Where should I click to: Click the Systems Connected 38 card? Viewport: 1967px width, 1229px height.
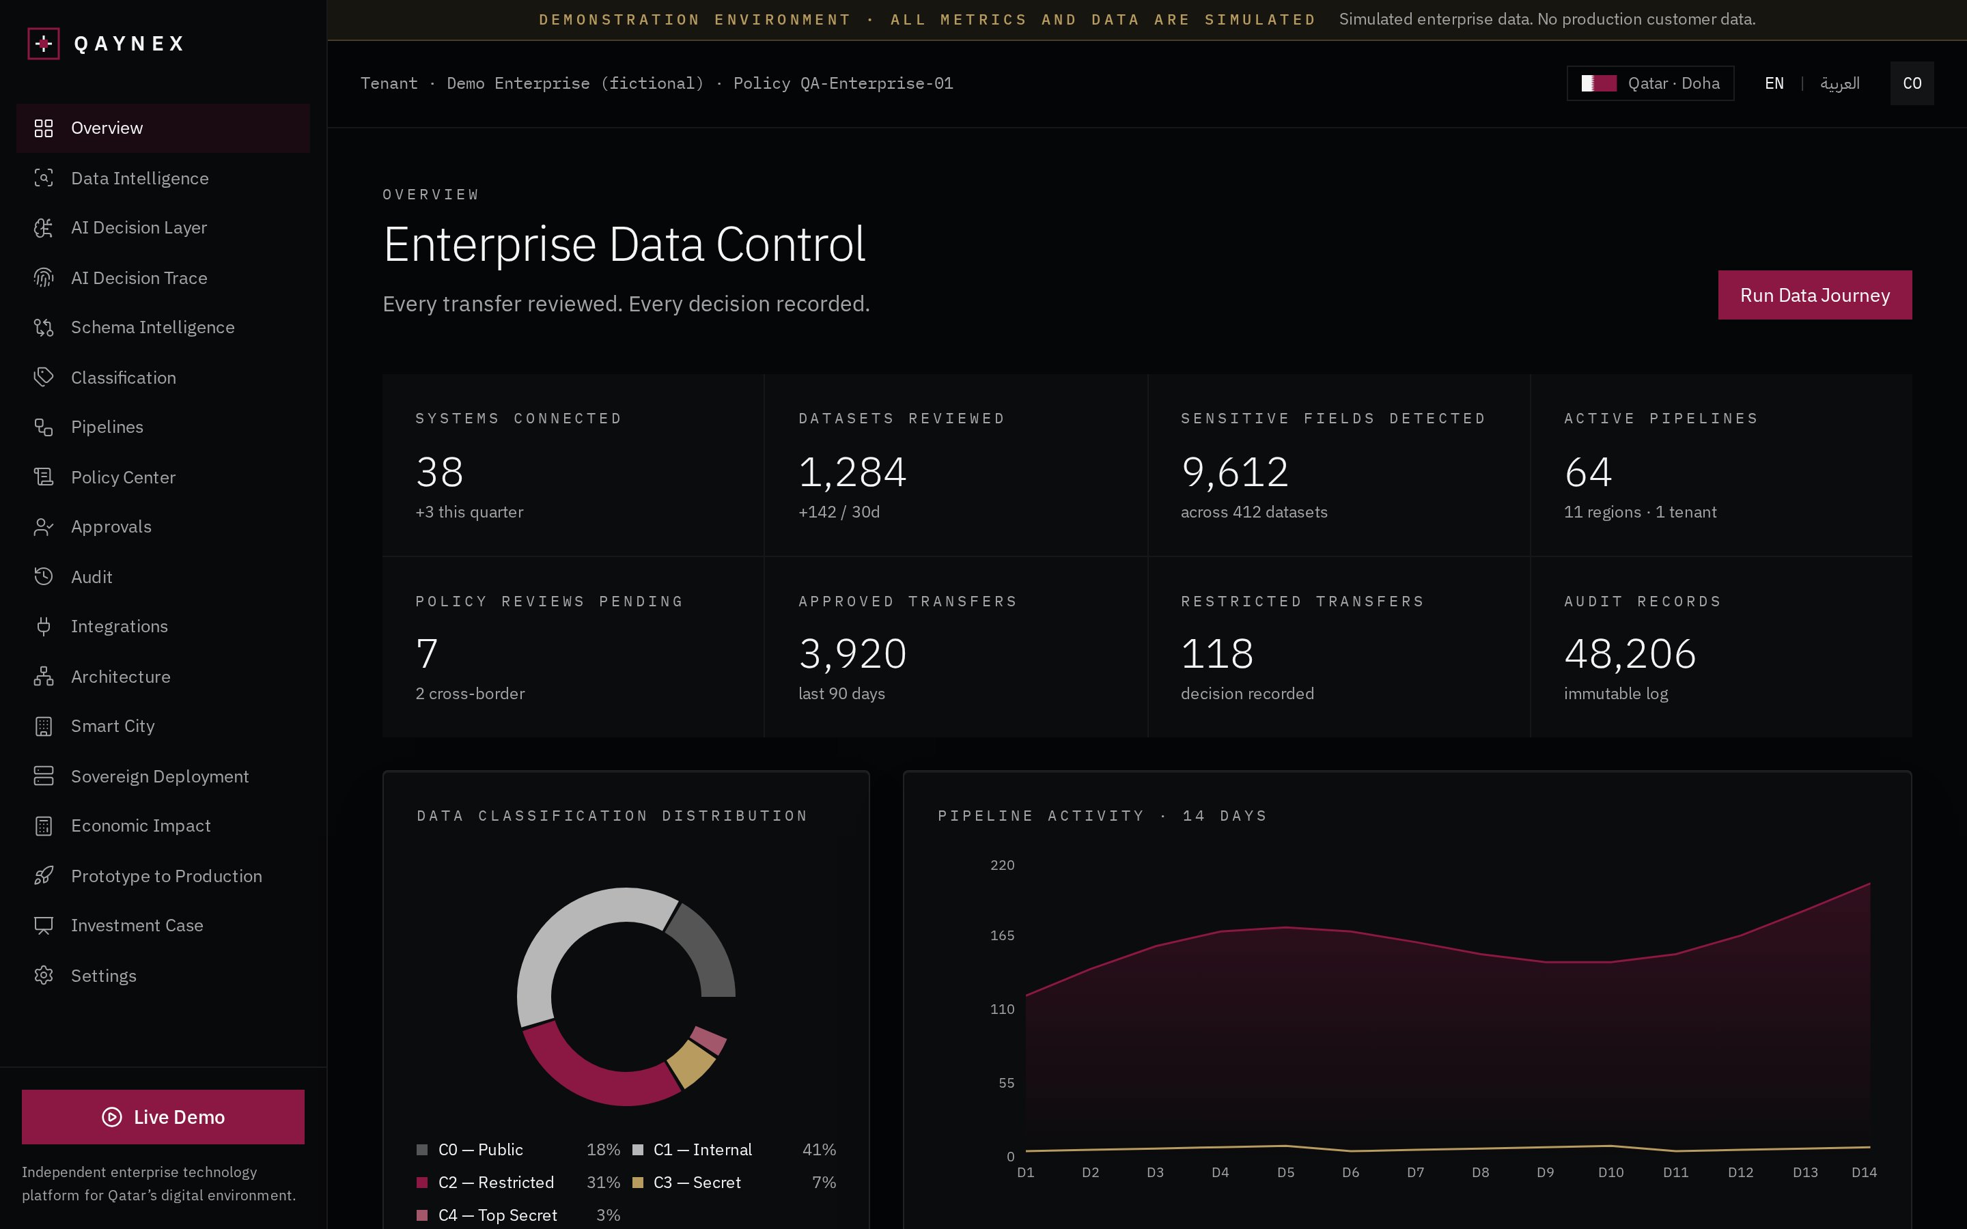(573, 465)
